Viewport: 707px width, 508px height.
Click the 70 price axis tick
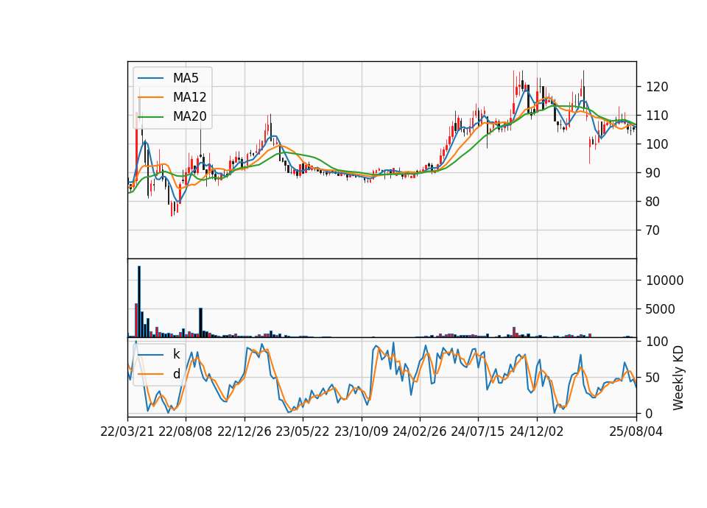[653, 230]
